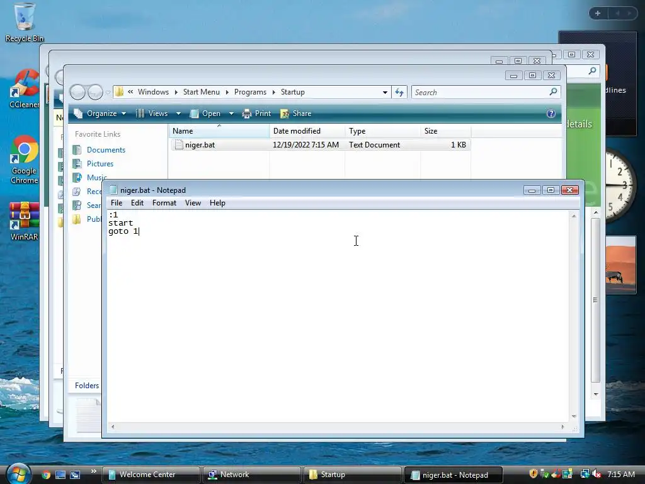Sort by the Name column header
This screenshot has height=484, width=645.
tap(219, 131)
